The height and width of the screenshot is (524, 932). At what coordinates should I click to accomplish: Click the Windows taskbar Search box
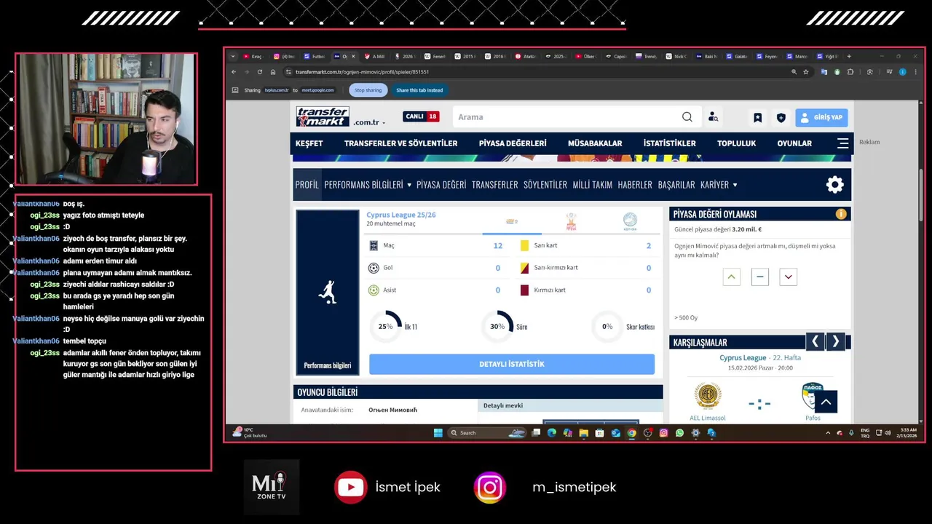[x=487, y=432]
